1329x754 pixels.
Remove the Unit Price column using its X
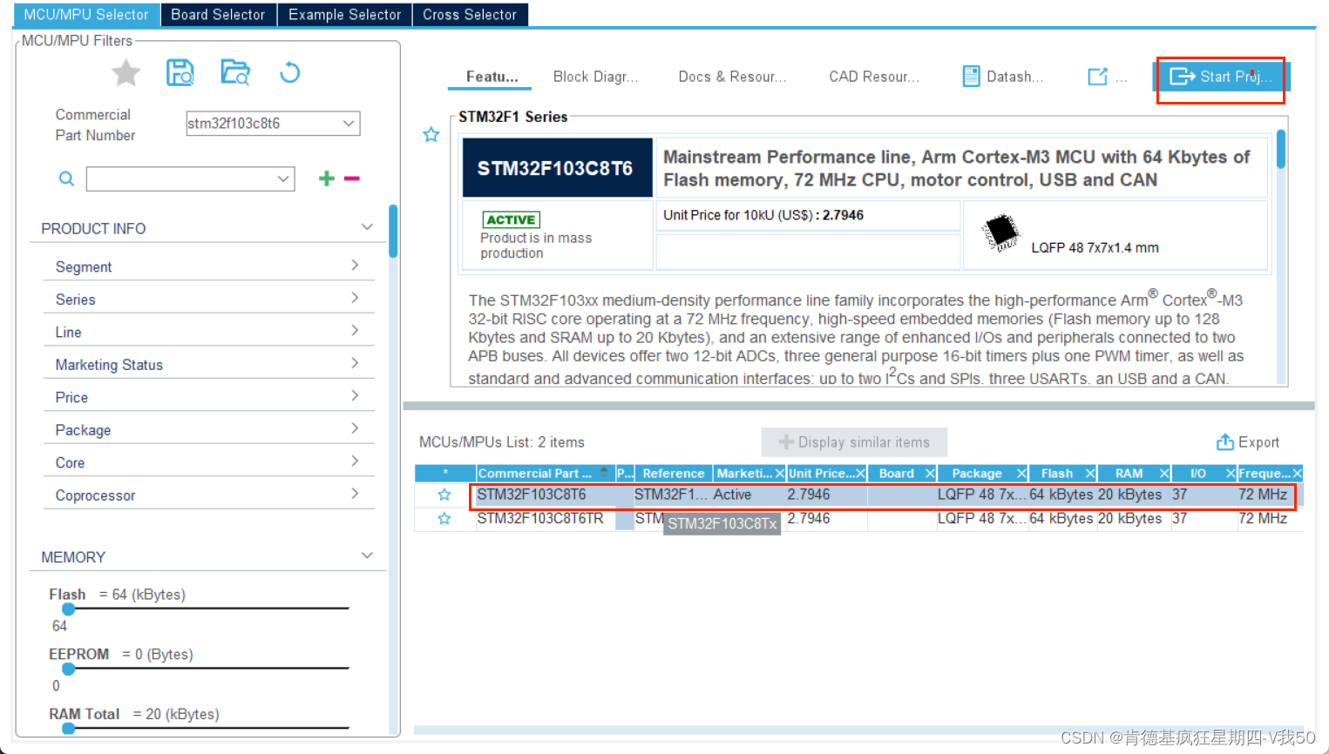coord(860,474)
